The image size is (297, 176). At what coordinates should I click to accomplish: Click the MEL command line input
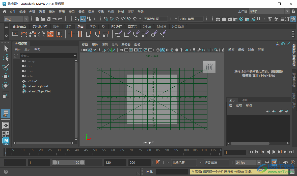click(x=172, y=172)
